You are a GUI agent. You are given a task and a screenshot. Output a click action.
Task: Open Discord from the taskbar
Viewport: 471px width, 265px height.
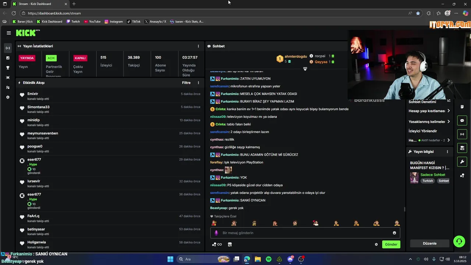[x=290, y=259]
